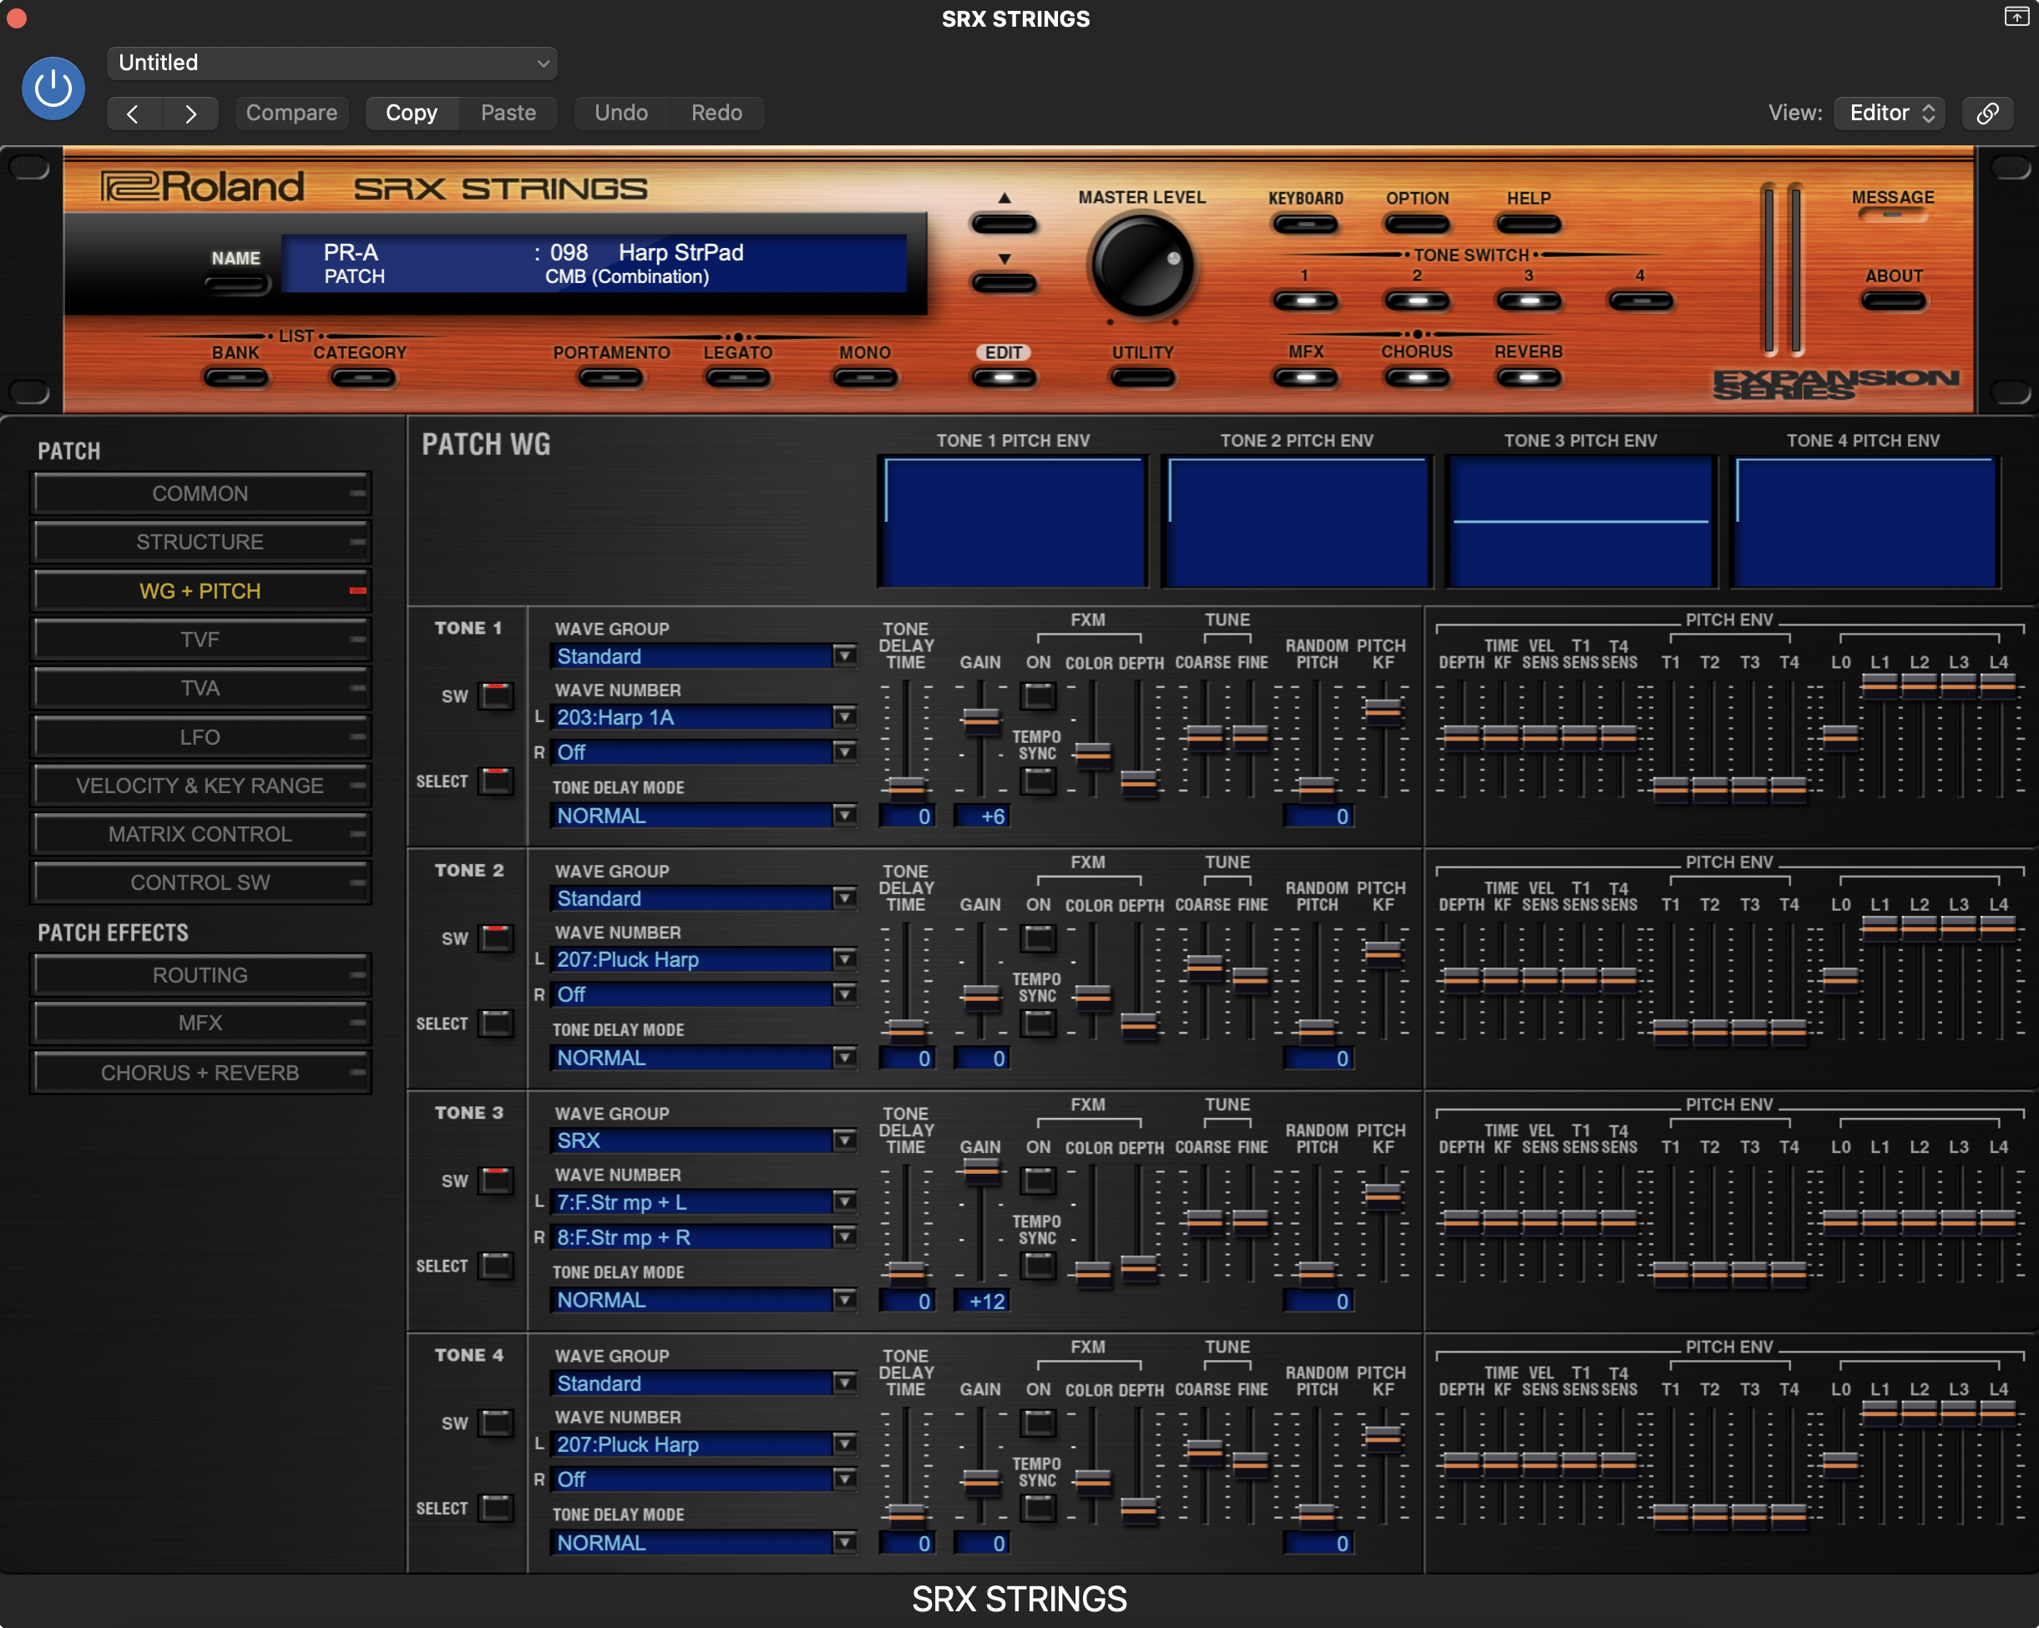Toggle the CHORUS switch
Viewport: 2039px width, 1628px height.
click(1417, 378)
